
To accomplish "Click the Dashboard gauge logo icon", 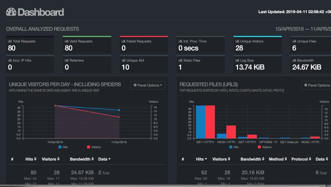I will [x=11, y=12].
